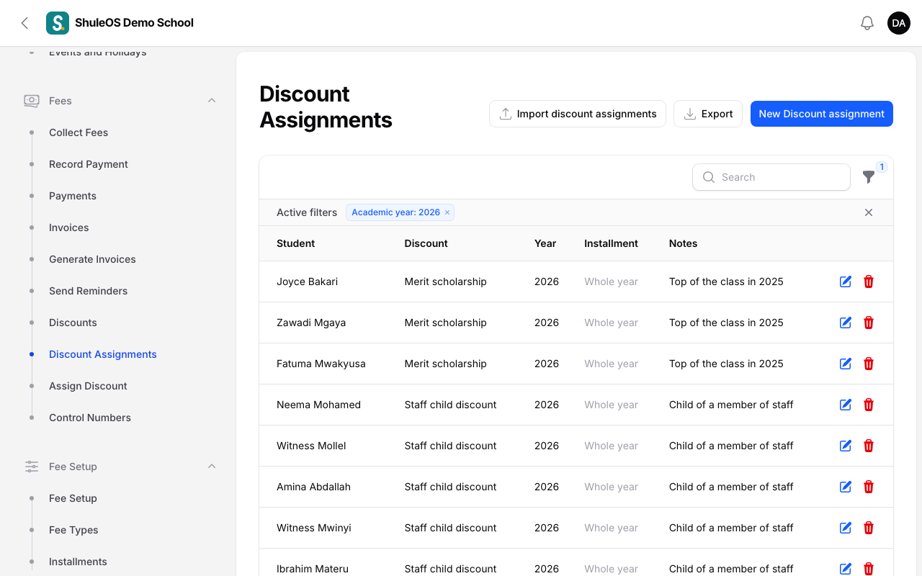Go to Collect Fees
Screen dimensions: 922x576
coord(79,132)
